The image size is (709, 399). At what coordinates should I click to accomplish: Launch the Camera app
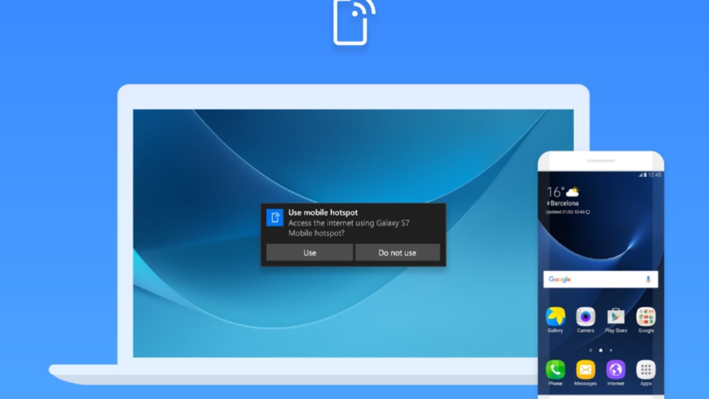(x=585, y=317)
